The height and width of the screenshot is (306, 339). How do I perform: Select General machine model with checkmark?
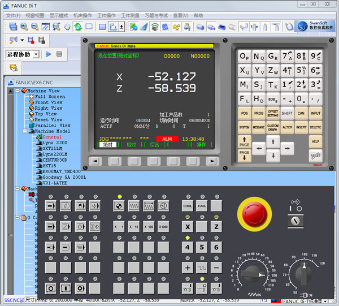tap(52, 137)
